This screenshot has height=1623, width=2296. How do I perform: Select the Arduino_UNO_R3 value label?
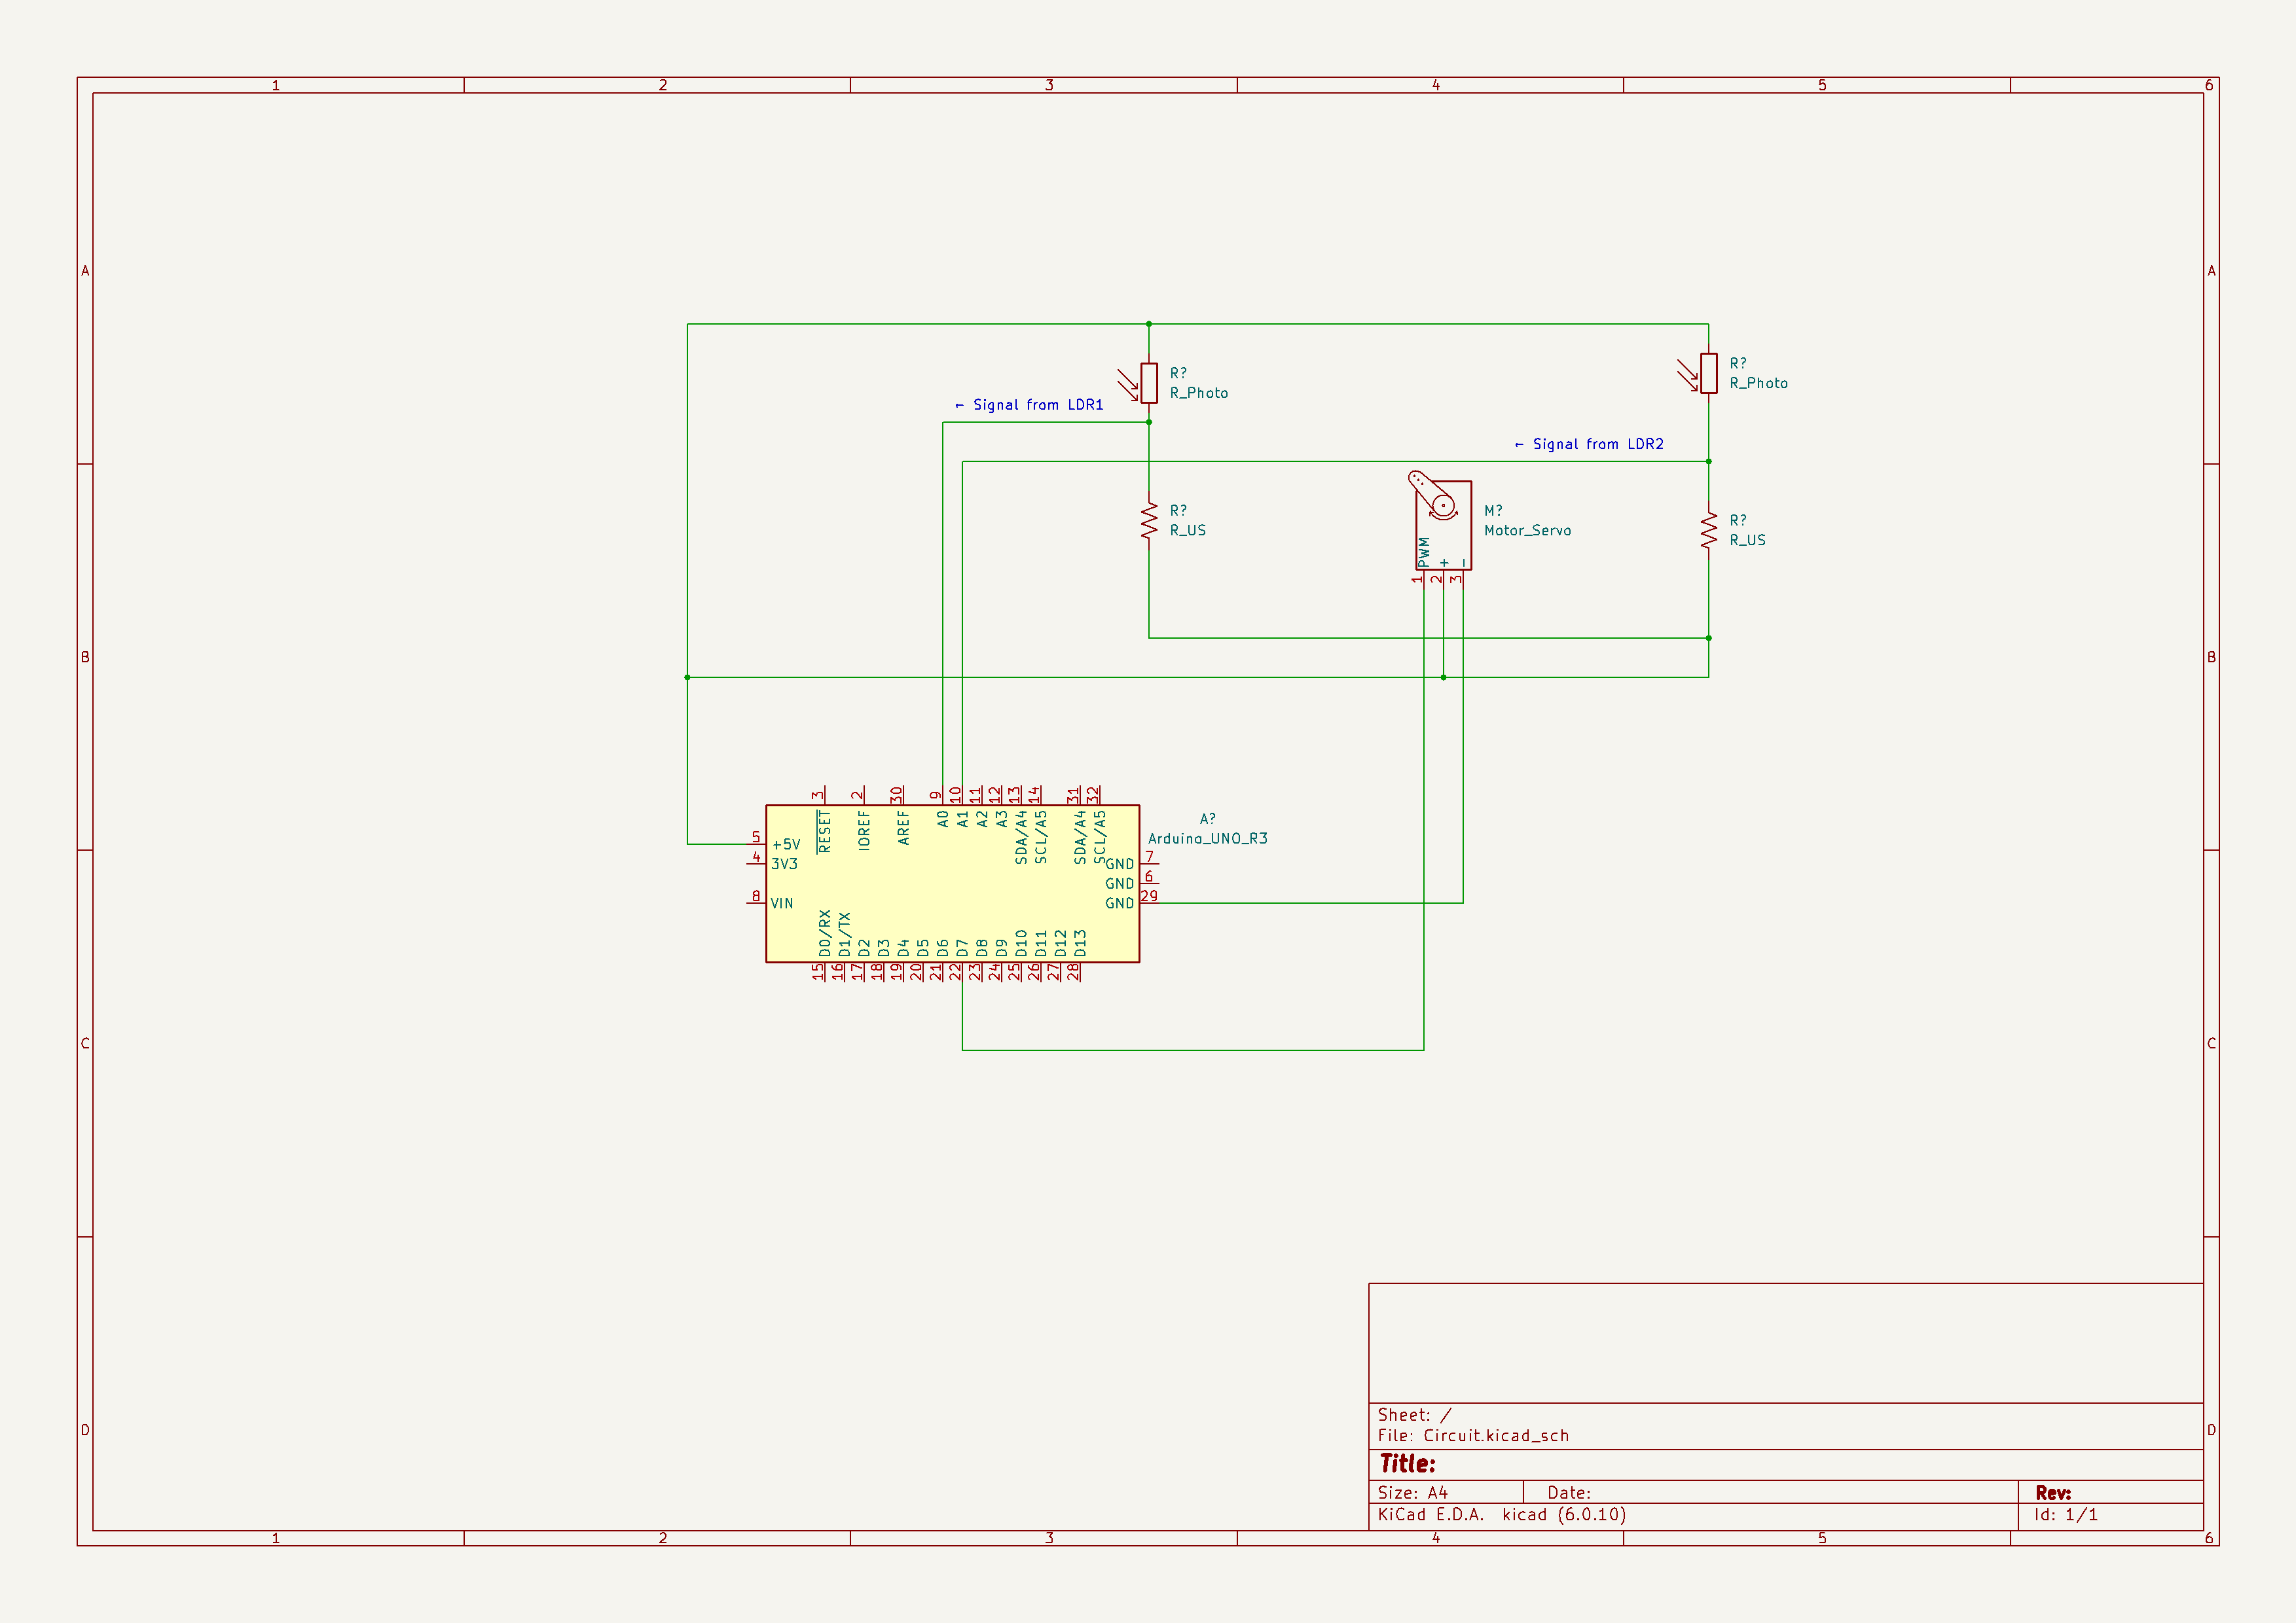click(1207, 838)
